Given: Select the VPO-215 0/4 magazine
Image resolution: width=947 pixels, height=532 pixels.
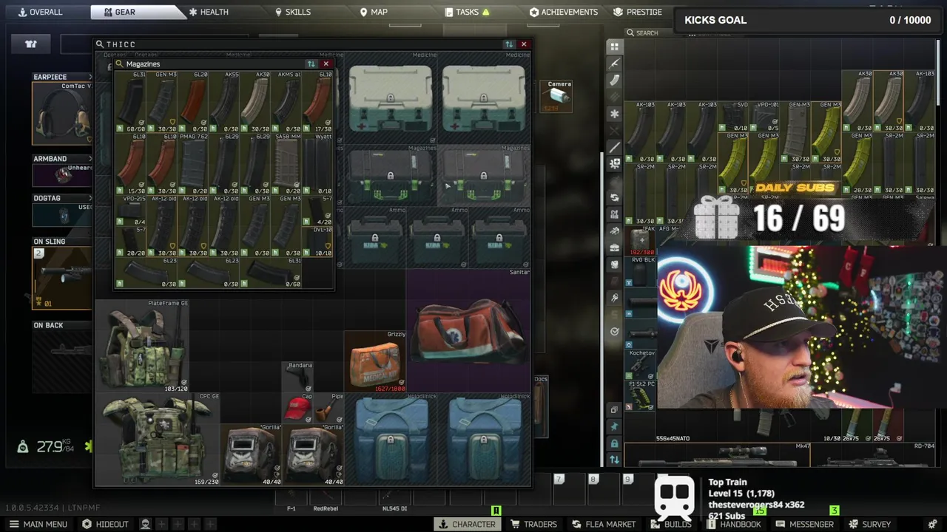Looking at the screenshot, I should [x=130, y=211].
